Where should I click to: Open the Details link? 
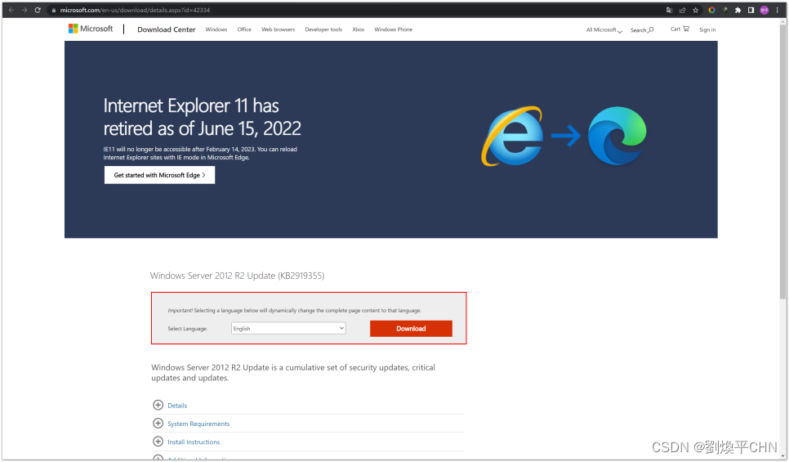(177, 405)
